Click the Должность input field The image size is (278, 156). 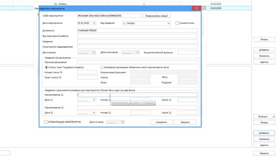click(x=137, y=30)
